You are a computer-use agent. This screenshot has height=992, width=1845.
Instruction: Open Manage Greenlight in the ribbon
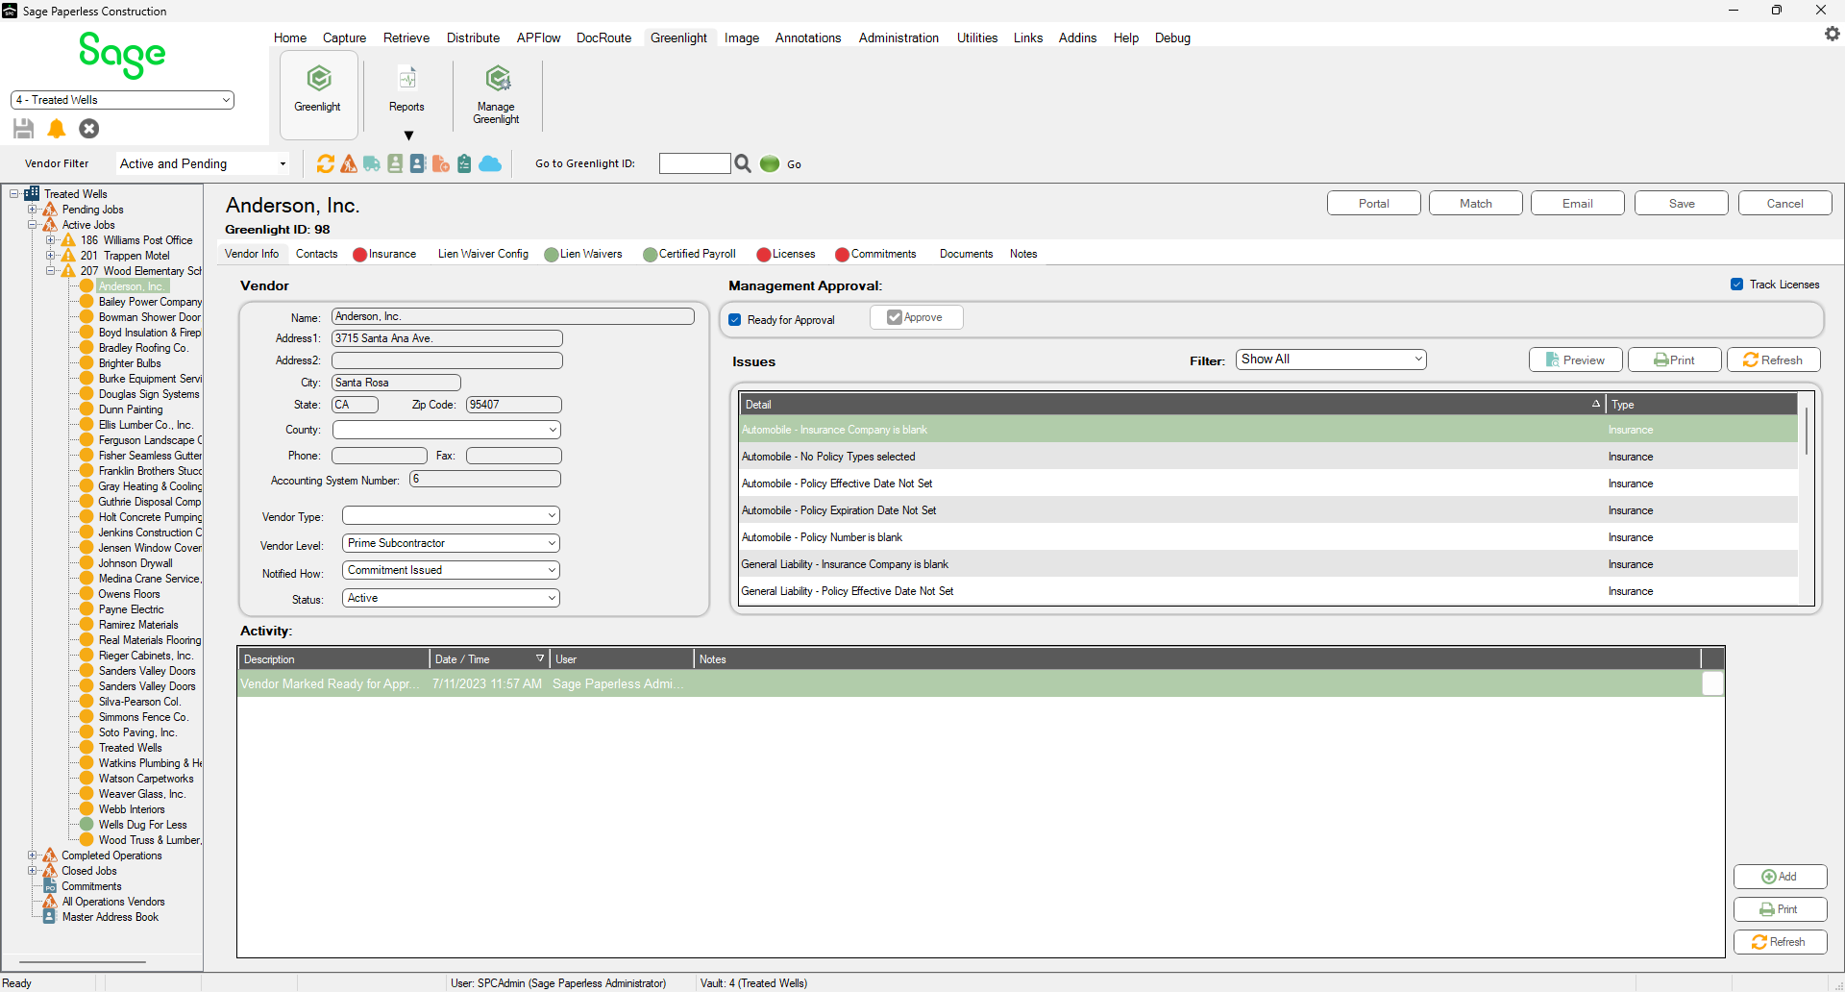pyautogui.click(x=496, y=93)
